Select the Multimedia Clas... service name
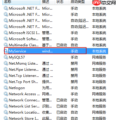The height and width of the screenshot is (120, 116). point(24,45)
